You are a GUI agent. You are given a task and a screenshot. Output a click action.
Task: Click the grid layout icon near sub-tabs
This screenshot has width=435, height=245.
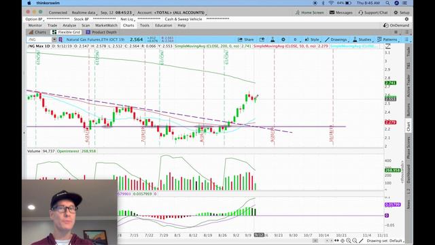396,32
